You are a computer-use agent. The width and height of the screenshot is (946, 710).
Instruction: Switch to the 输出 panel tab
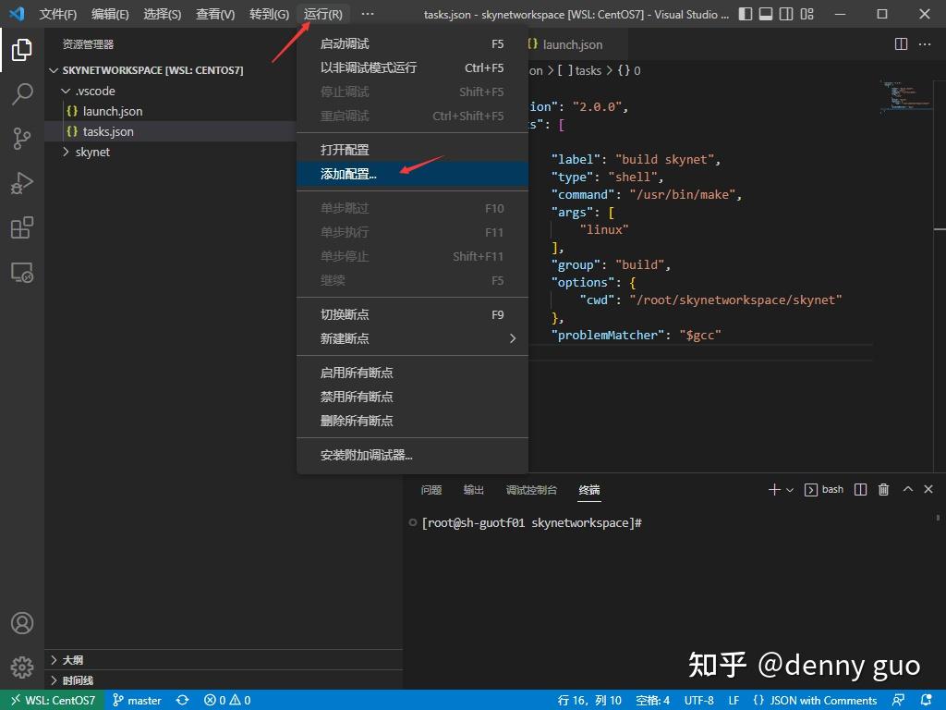[474, 490]
